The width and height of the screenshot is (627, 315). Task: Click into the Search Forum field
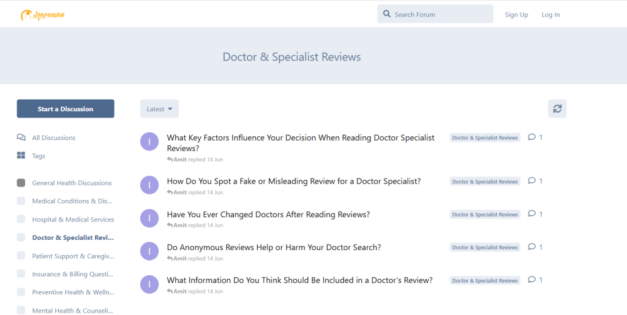(x=441, y=14)
